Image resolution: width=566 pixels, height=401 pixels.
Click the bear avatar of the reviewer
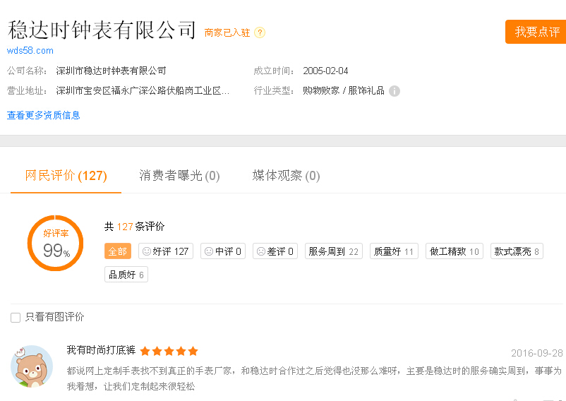[32, 366]
